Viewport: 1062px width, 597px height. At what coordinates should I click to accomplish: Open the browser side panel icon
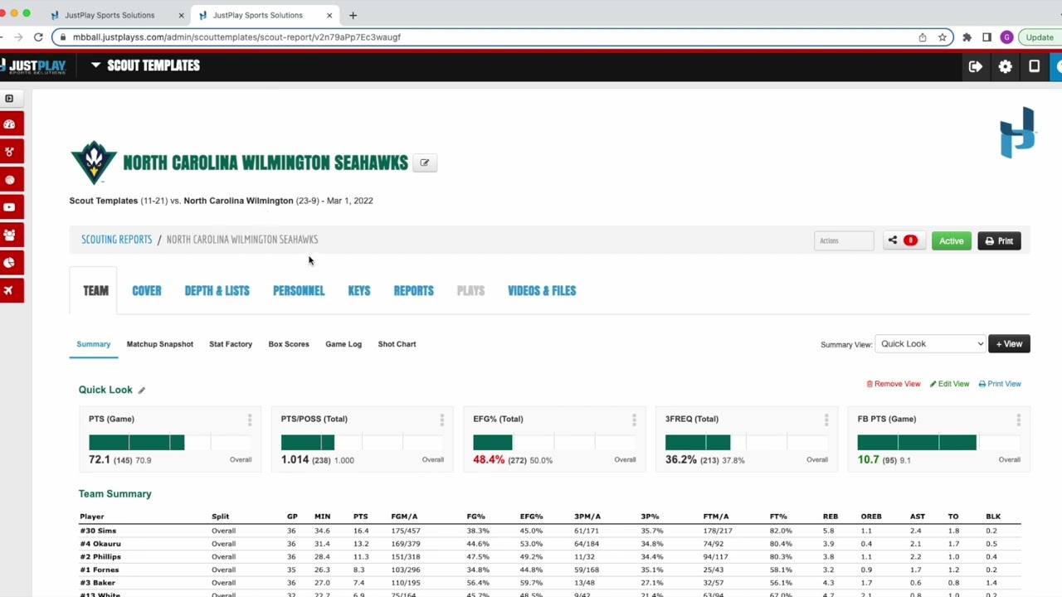986,37
